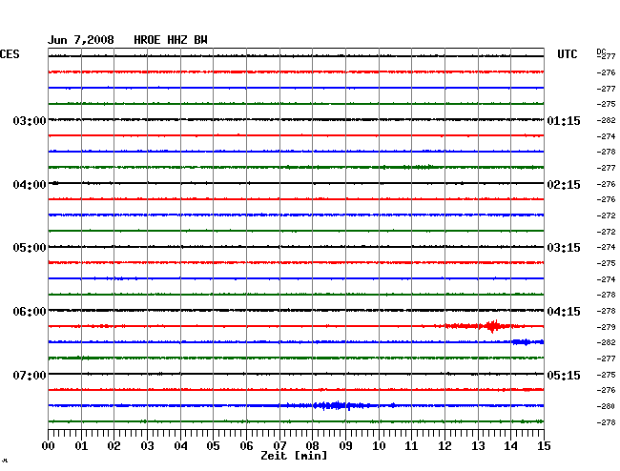This screenshot has width=620, height=471.
Task: Select the 03:00 local time label
Action: pyautogui.click(x=30, y=120)
